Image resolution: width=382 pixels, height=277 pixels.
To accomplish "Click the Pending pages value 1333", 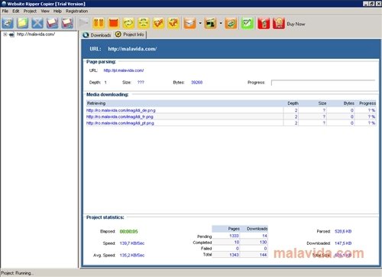I will [234, 236].
